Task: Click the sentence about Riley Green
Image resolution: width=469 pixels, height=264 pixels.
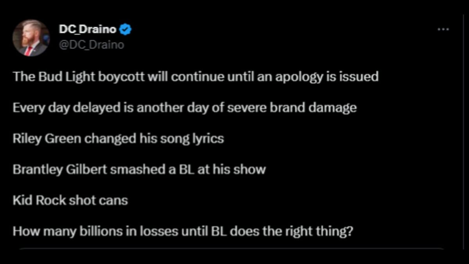Action: point(117,138)
